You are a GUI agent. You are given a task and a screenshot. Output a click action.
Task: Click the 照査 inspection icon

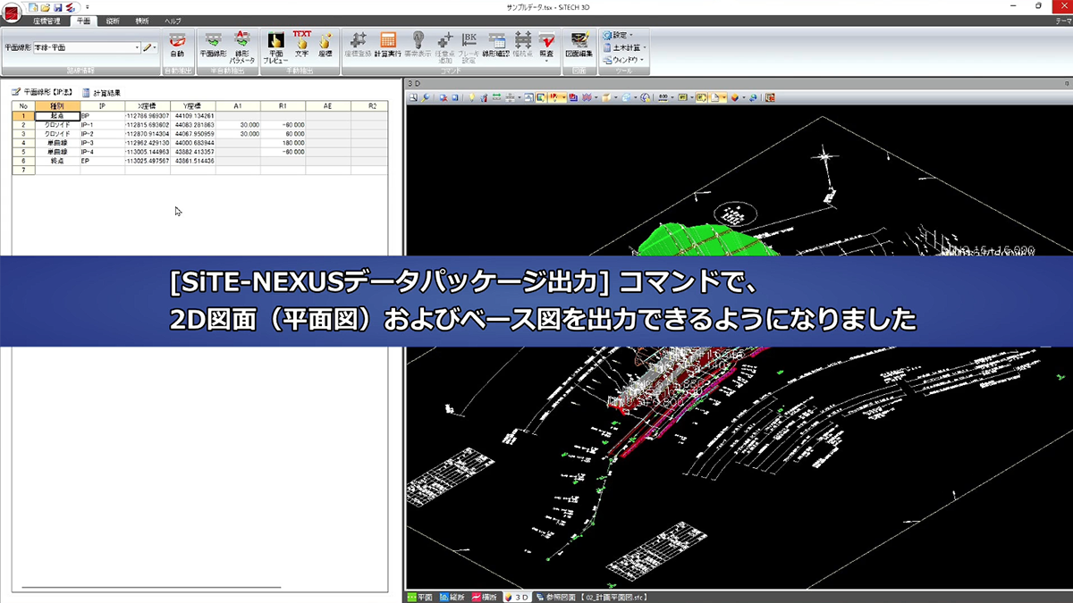545,43
